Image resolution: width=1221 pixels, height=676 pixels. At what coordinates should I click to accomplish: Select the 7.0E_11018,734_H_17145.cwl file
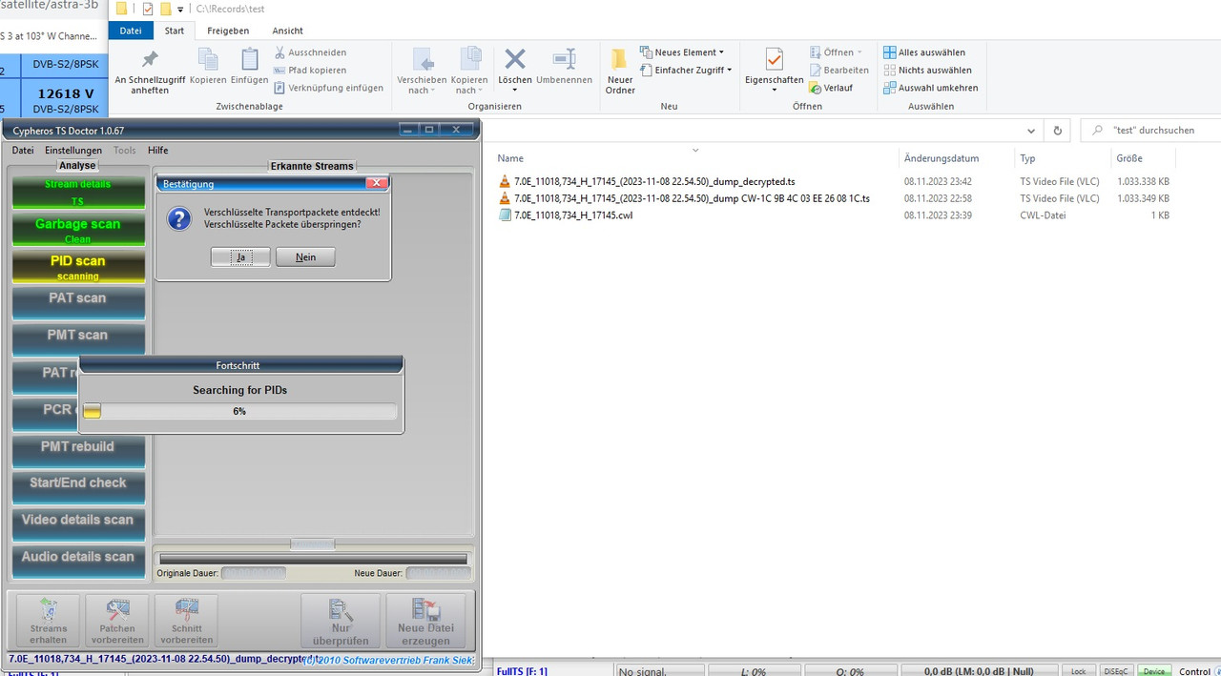pyautogui.click(x=573, y=215)
